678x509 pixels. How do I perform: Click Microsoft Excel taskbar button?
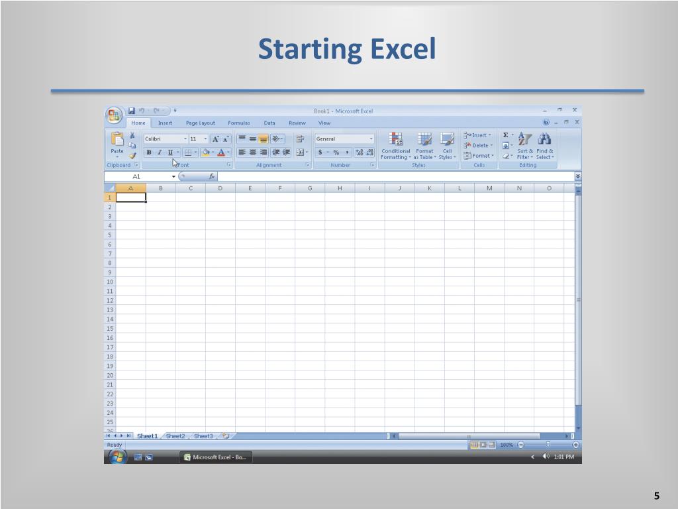click(215, 457)
